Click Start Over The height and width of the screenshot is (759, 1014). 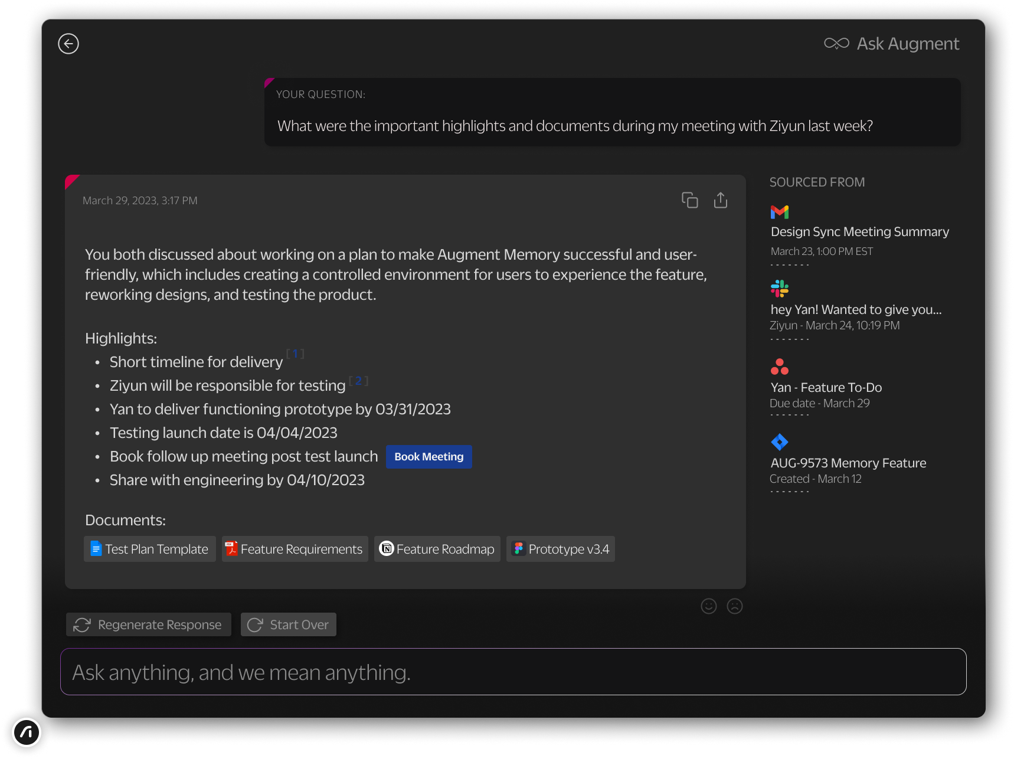point(289,624)
